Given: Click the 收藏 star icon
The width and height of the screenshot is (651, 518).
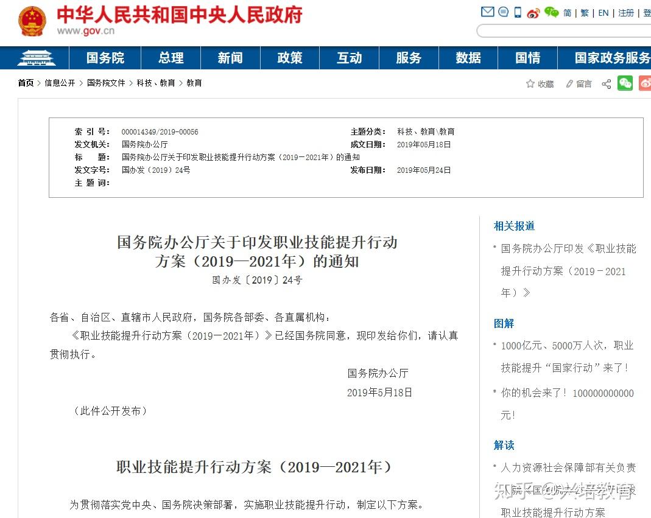Looking at the screenshot, I should pos(530,84).
